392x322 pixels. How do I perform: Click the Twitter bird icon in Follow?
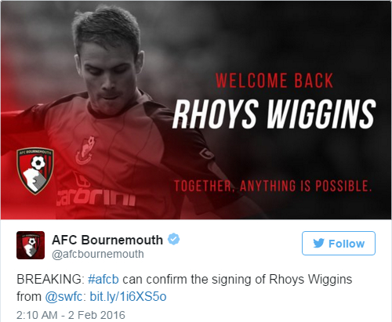coord(318,243)
